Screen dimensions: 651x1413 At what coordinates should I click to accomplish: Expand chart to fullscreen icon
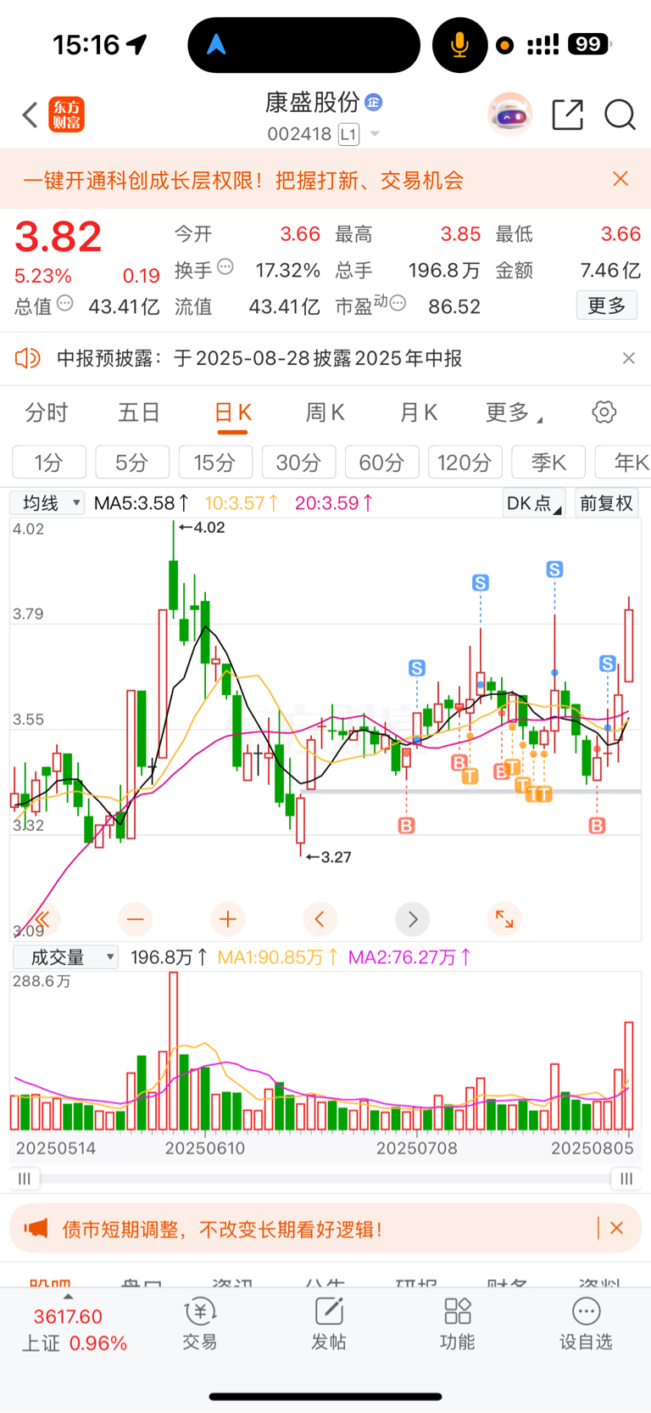tap(504, 918)
